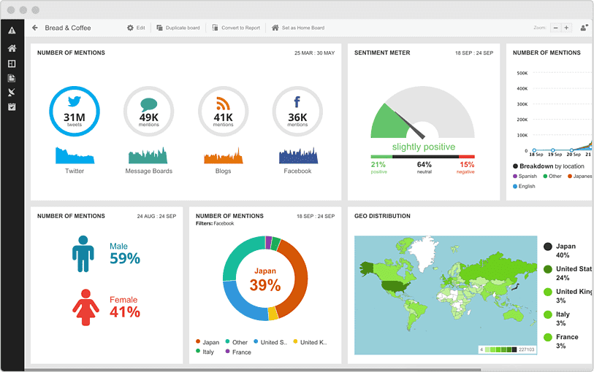
Task: Open the dashboard layout icon in sidebar
Action: tap(12, 63)
